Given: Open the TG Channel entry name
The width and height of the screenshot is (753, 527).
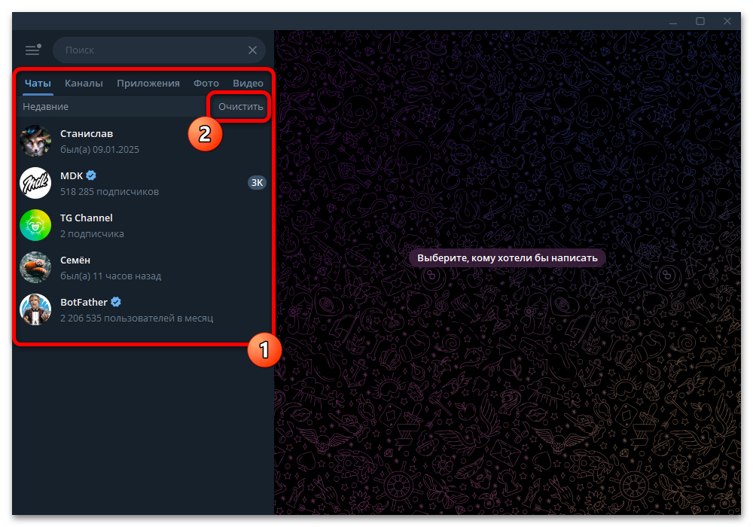Looking at the screenshot, I should pos(87,218).
